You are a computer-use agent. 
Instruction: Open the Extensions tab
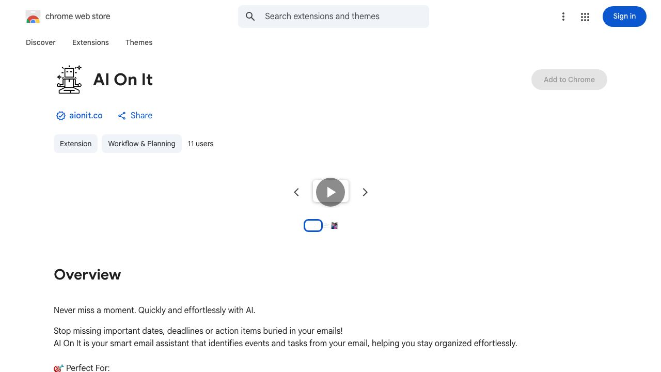click(x=90, y=42)
